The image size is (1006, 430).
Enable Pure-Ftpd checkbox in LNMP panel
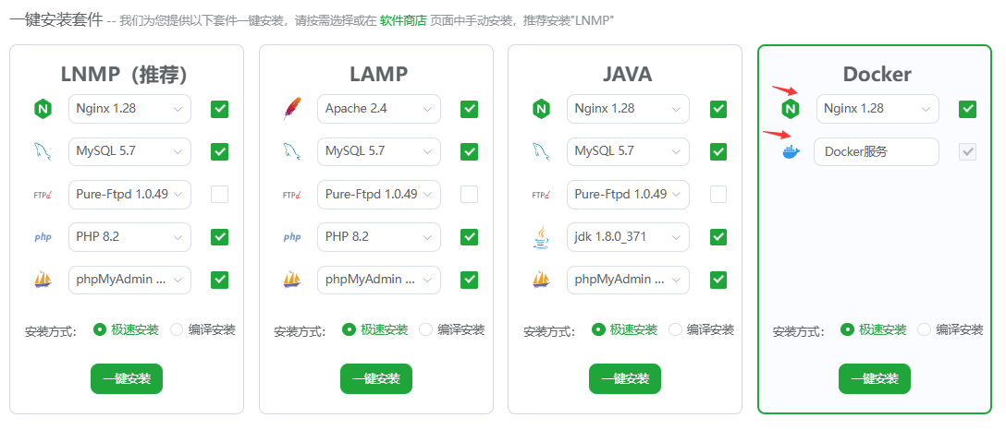[219, 195]
